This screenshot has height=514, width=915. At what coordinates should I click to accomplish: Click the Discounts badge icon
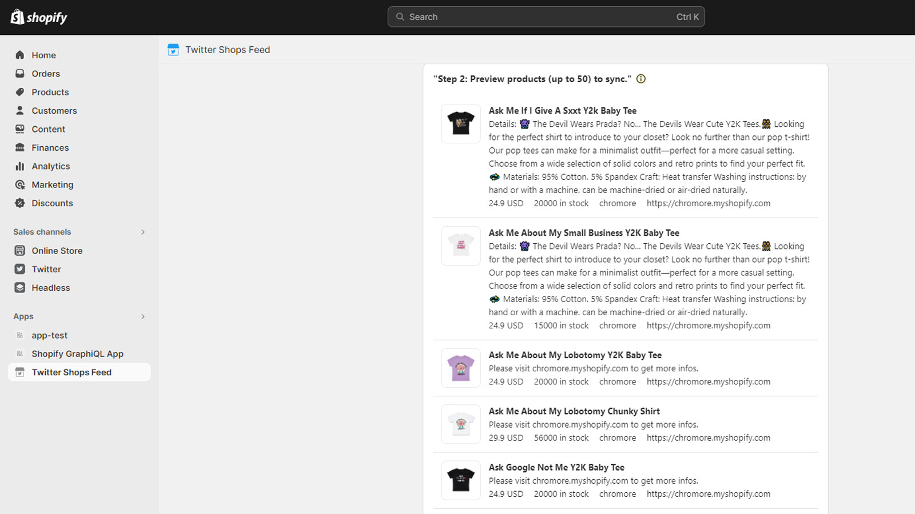click(x=20, y=203)
